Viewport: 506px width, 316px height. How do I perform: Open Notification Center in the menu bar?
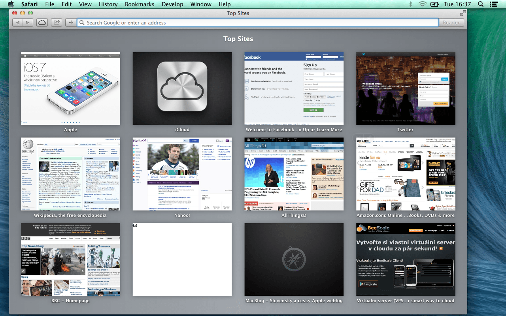tap(493, 4)
